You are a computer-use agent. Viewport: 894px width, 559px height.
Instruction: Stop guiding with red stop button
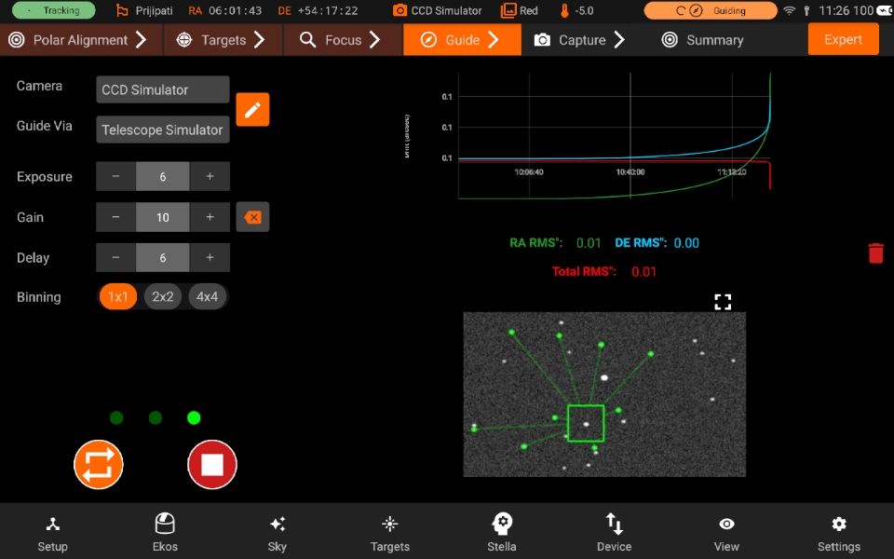click(212, 464)
